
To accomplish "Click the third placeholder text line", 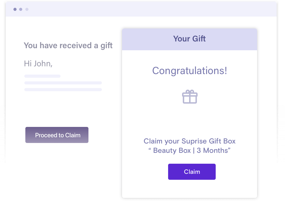I will coord(63,90).
